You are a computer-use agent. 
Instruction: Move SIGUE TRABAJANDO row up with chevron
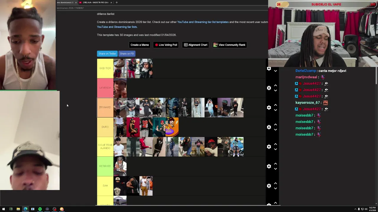pyautogui.click(x=276, y=144)
